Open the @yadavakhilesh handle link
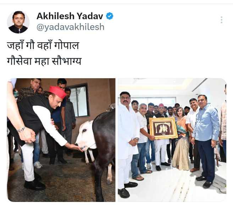This screenshot has height=208, width=233. pos(71,27)
